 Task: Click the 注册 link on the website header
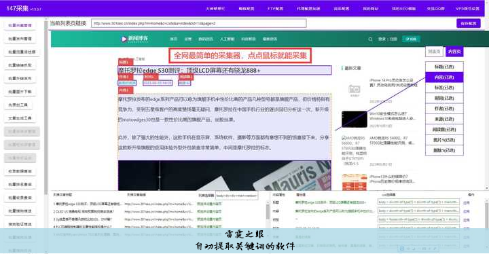point(393,39)
